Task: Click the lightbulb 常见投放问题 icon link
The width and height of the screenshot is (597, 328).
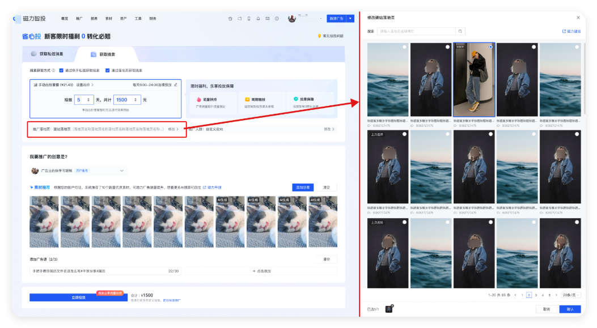Action: (320, 36)
